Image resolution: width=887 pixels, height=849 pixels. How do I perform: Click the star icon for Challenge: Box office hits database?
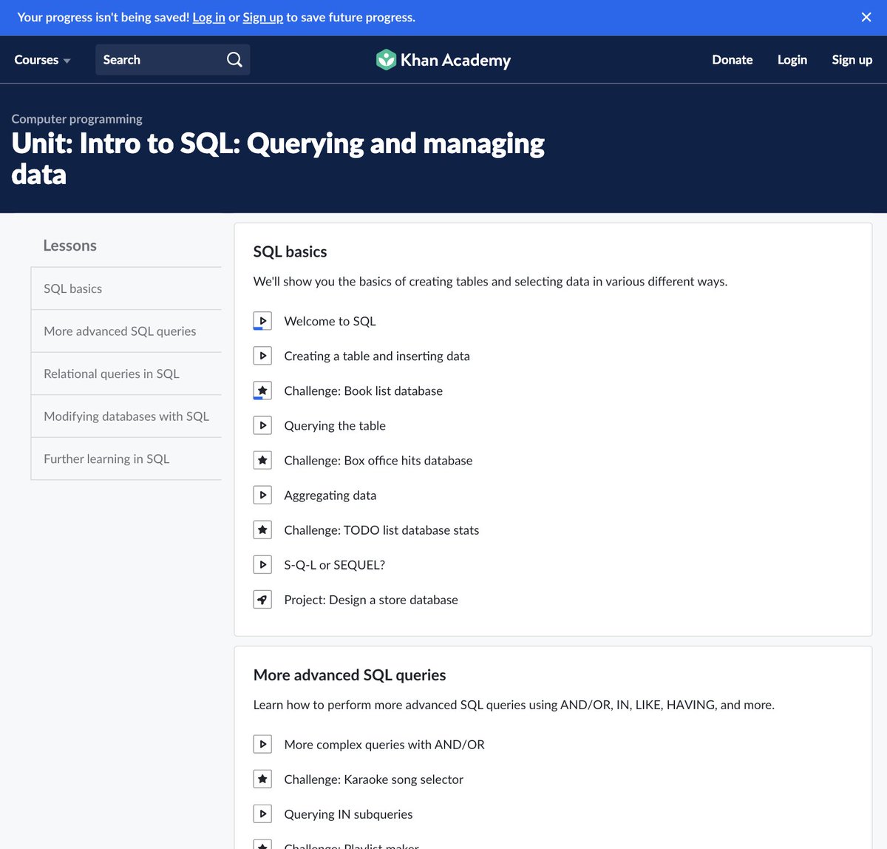(x=262, y=460)
